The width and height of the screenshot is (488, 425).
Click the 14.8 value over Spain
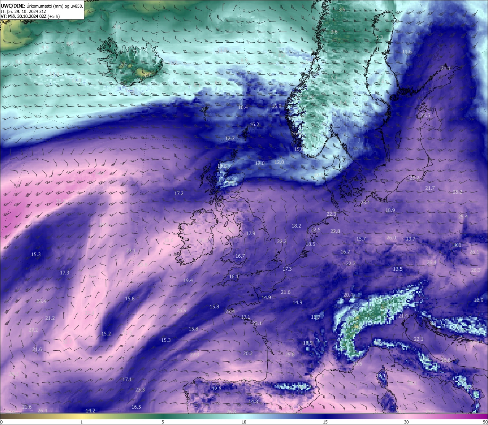pos(253,401)
